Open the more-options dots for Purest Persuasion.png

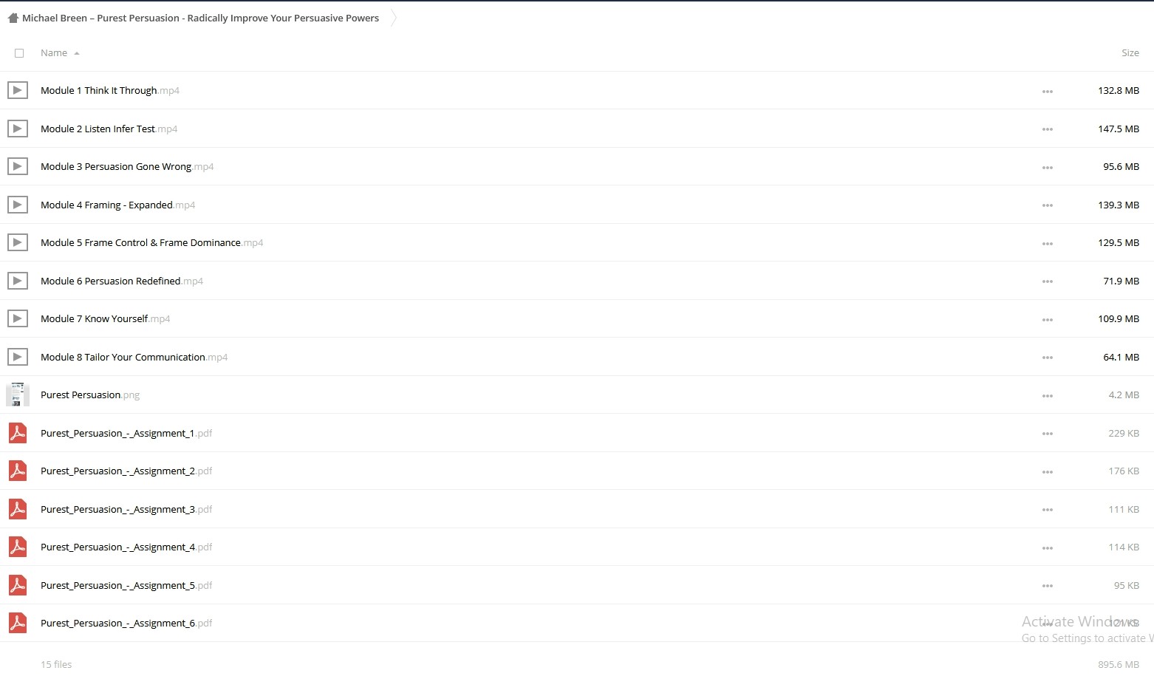pos(1048,396)
